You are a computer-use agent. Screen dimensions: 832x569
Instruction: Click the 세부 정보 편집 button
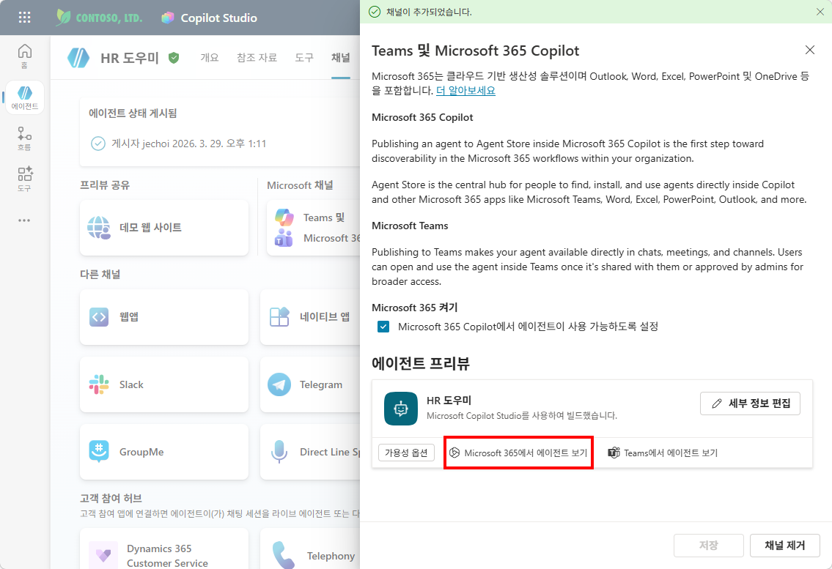coord(750,403)
